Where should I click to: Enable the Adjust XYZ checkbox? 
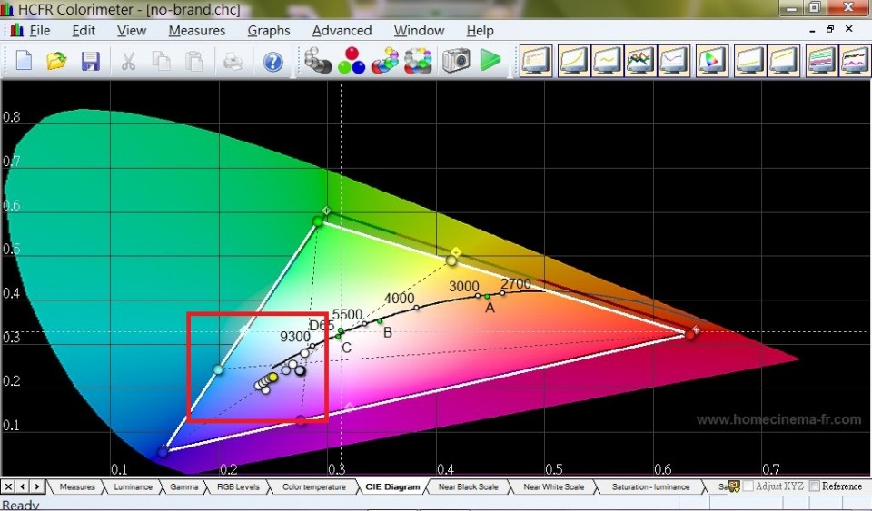click(x=749, y=486)
